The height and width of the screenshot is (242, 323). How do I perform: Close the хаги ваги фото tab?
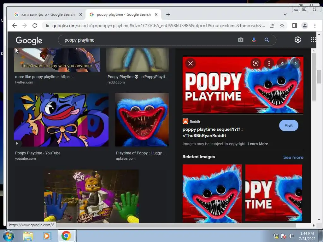pos(81,14)
